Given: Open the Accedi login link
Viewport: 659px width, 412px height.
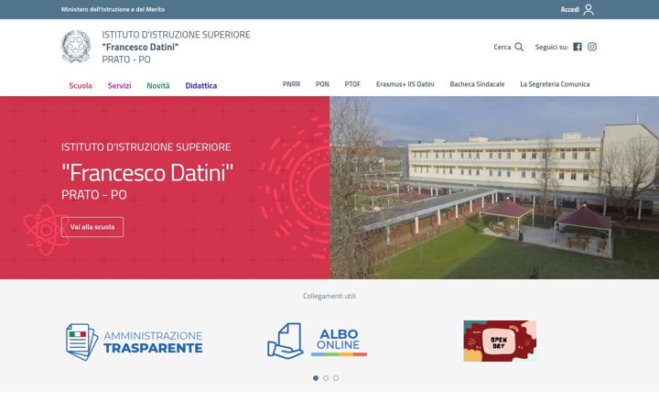Looking at the screenshot, I should click(570, 9).
